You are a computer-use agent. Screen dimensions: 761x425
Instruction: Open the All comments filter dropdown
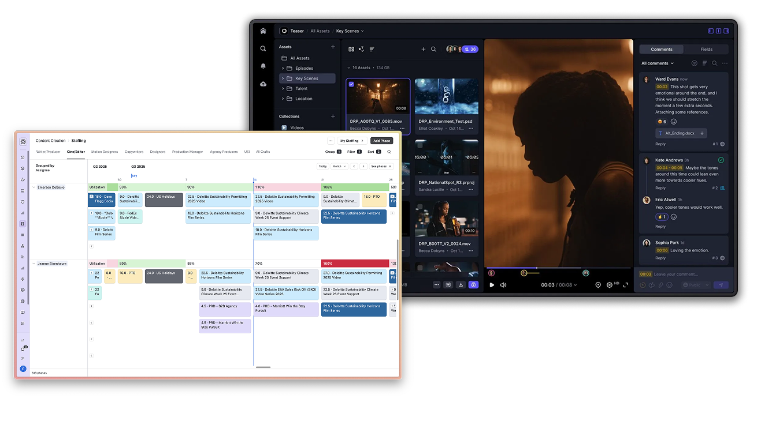[658, 63]
